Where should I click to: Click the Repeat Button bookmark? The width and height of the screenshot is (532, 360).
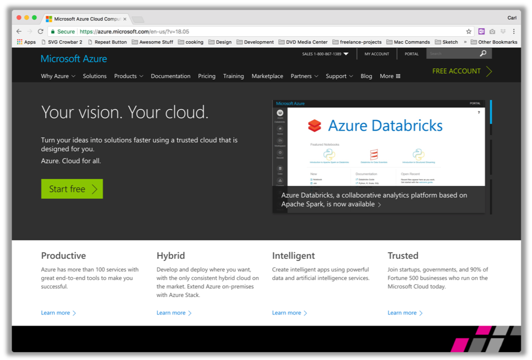pyautogui.click(x=107, y=42)
